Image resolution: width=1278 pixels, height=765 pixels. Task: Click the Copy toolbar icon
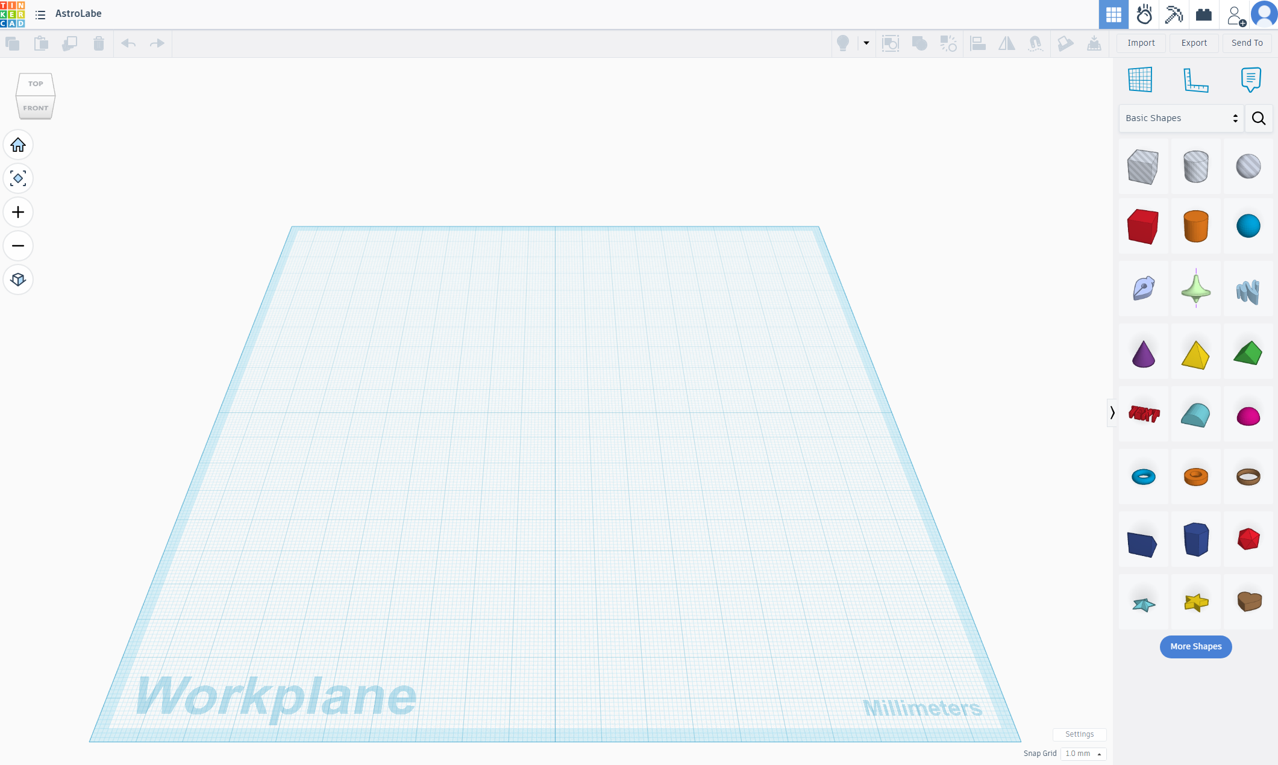tap(12, 43)
